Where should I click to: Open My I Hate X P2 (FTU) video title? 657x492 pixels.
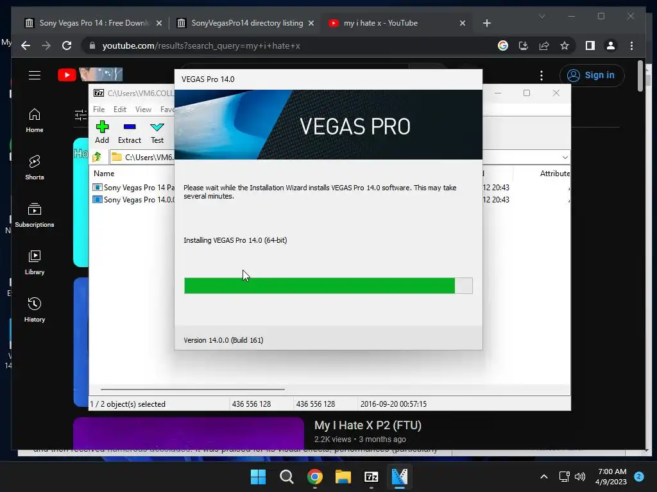[368, 425]
